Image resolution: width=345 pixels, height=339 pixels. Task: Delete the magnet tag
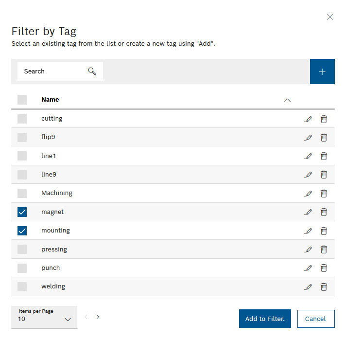tap(324, 212)
